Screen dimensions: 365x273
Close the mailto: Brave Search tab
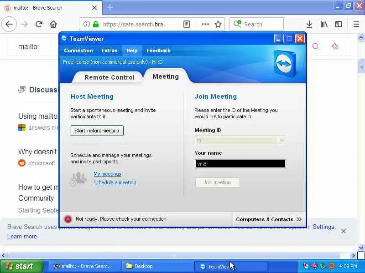(94, 8)
